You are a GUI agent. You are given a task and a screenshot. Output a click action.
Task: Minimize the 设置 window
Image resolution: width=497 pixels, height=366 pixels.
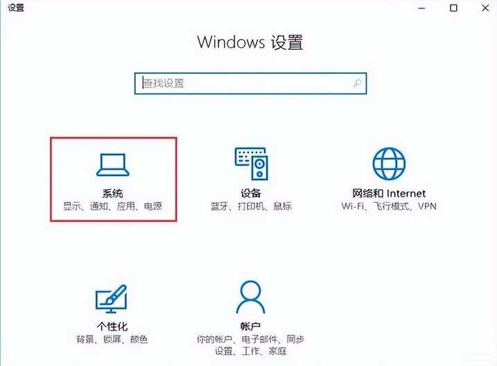tap(421, 8)
